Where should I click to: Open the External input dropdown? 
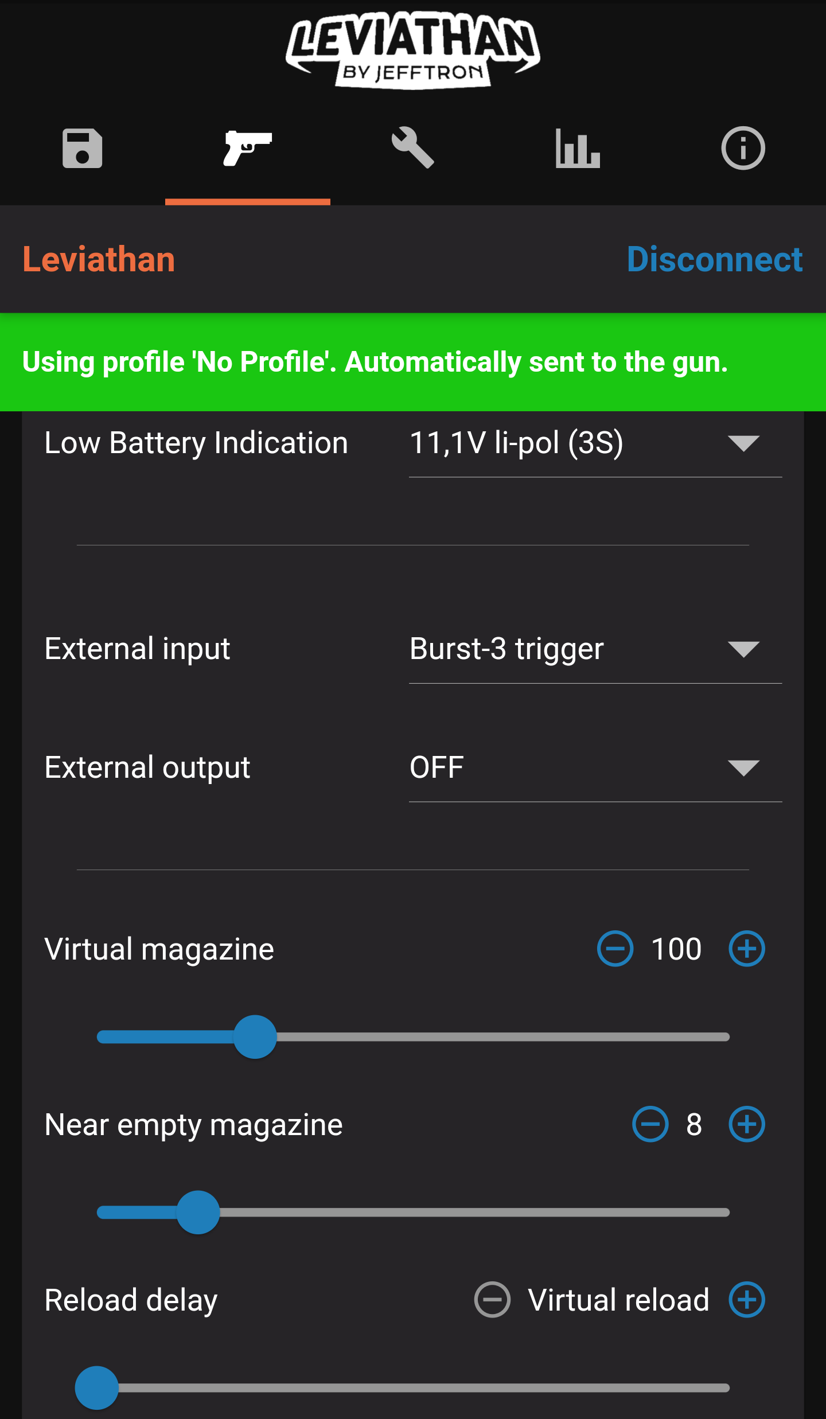click(x=595, y=649)
